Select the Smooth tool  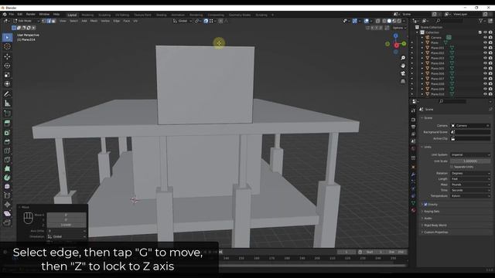(x=7, y=186)
